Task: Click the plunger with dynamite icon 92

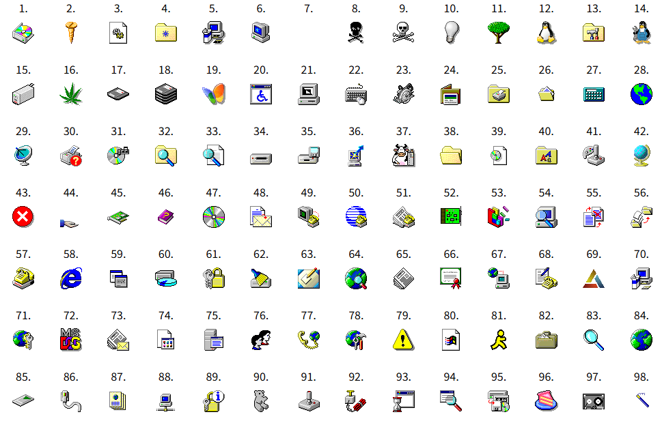Action: tap(356, 400)
